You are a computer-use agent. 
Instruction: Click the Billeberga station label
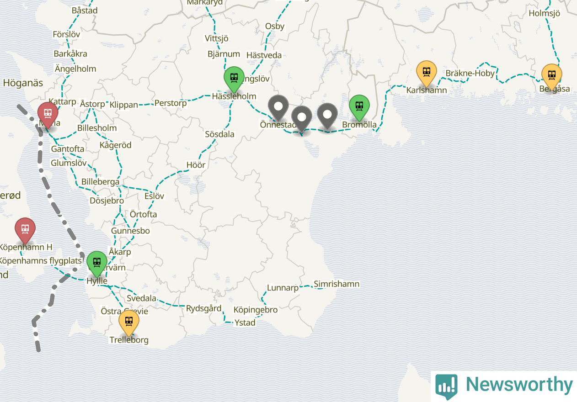point(101,182)
